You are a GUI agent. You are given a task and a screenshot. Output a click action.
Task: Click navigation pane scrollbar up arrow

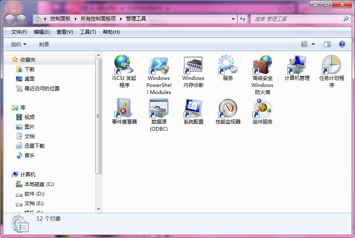point(99,55)
